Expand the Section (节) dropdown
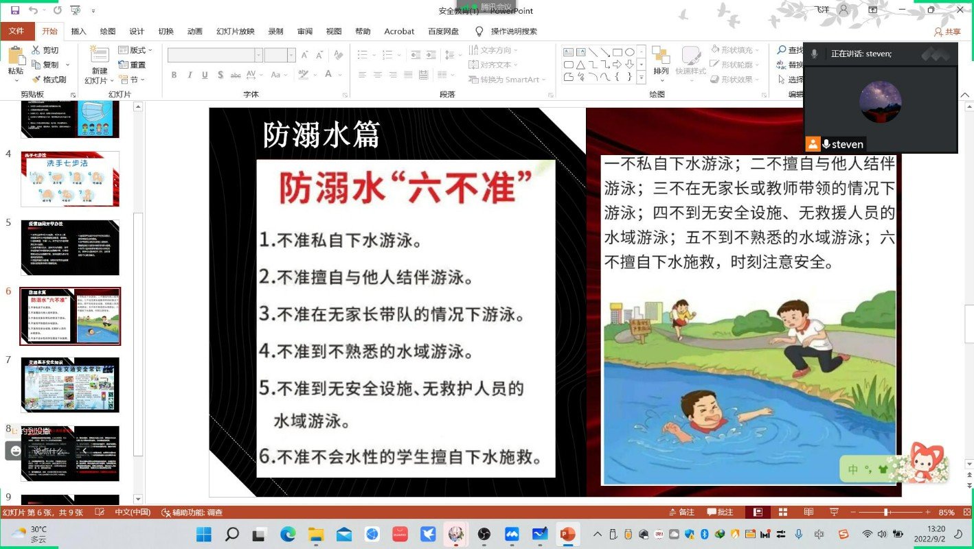 [142, 80]
